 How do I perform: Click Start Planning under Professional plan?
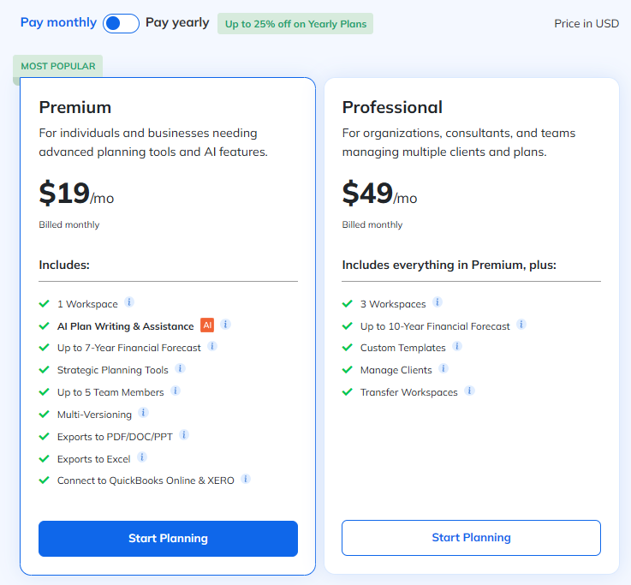click(471, 538)
